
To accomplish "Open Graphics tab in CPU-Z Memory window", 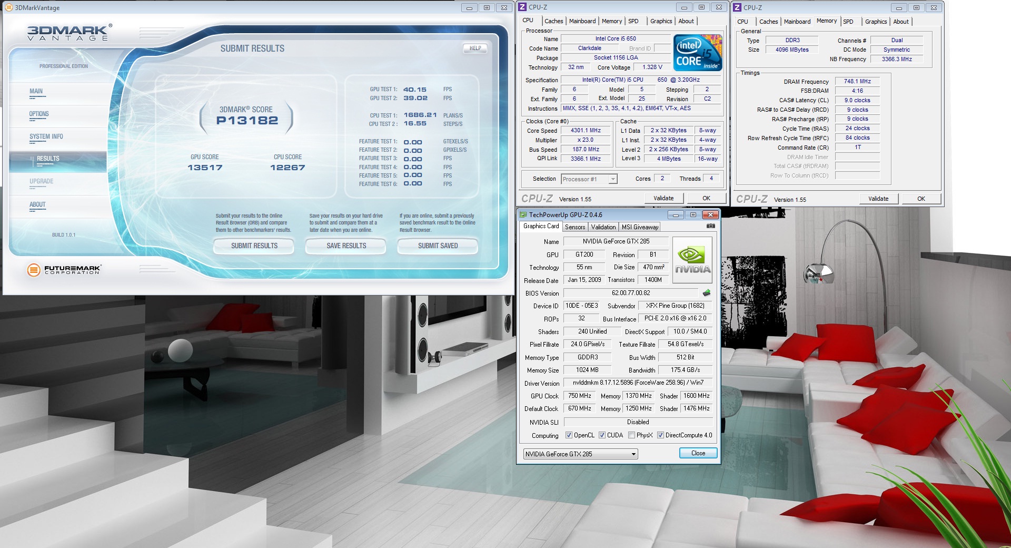I will click(x=876, y=22).
